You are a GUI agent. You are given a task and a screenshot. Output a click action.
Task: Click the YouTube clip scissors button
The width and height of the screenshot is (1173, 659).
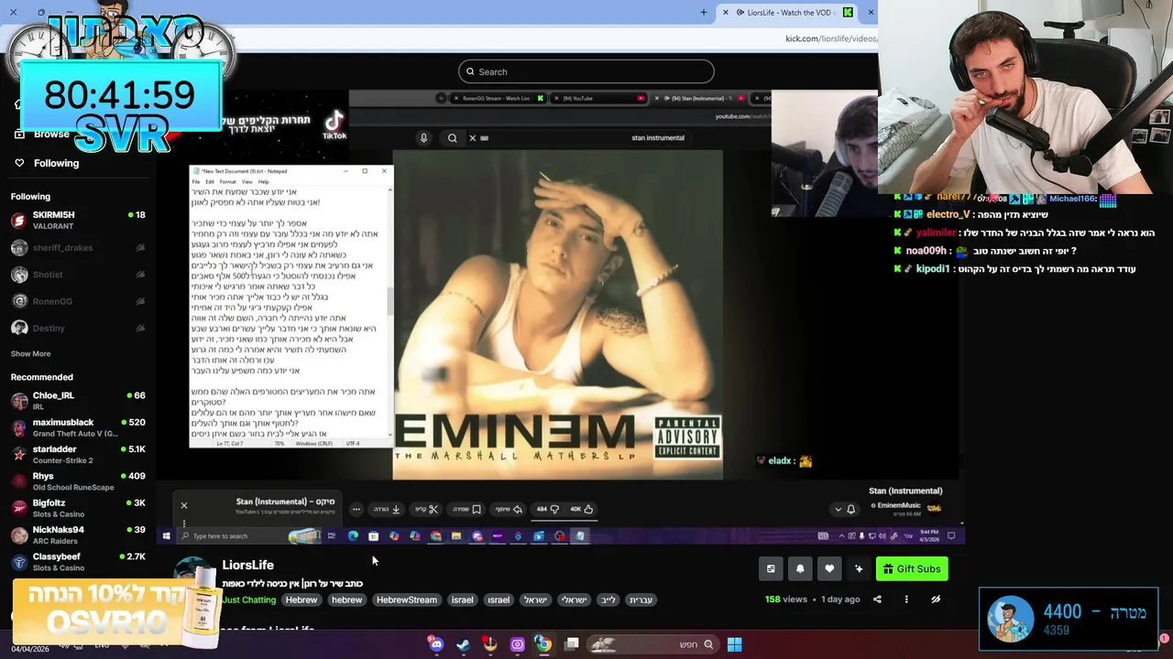427,509
